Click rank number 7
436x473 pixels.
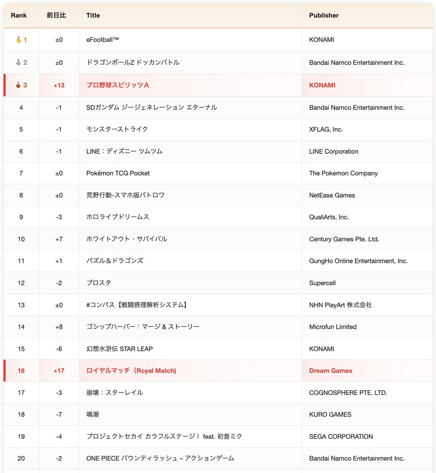21,173
